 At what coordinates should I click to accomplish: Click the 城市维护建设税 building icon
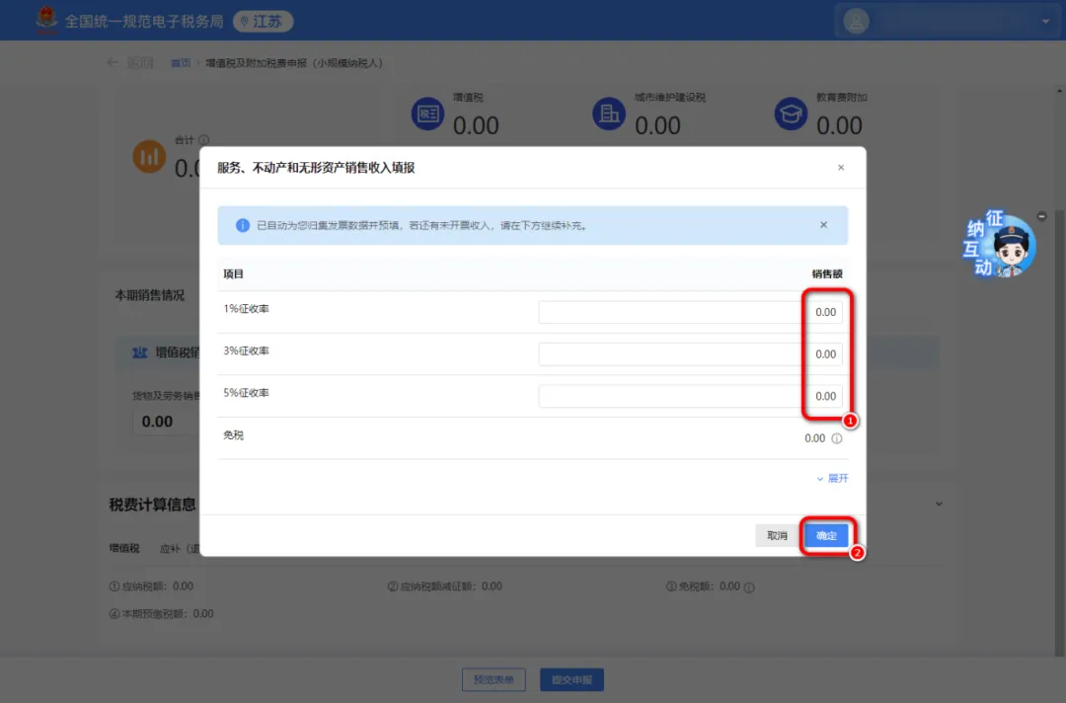(x=609, y=114)
